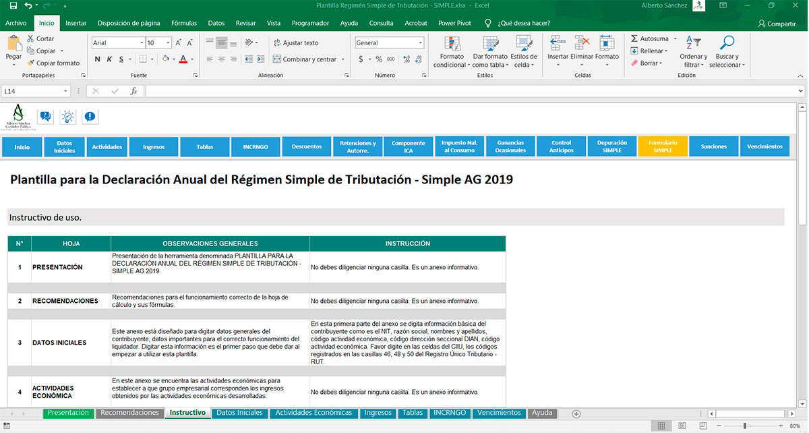The image size is (809, 433).
Task: Click the zoom slider in status bar
Action: [744, 426]
